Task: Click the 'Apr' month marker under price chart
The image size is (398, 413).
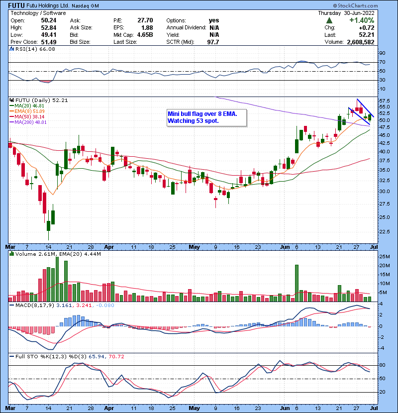Action: [x=109, y=247]
